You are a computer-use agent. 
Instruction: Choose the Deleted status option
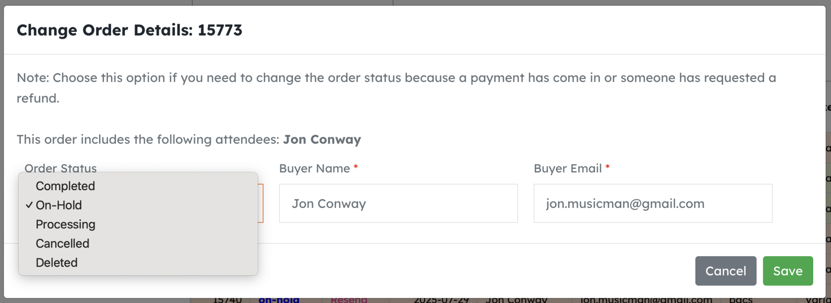pyautogui.click(x=56, y=263)
